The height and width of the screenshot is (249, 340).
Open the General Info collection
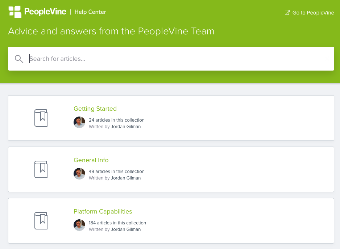pos(91,160)
